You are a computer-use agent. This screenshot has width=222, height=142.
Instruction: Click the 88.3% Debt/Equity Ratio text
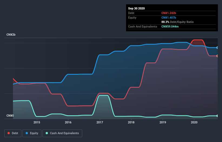(178, 22)
